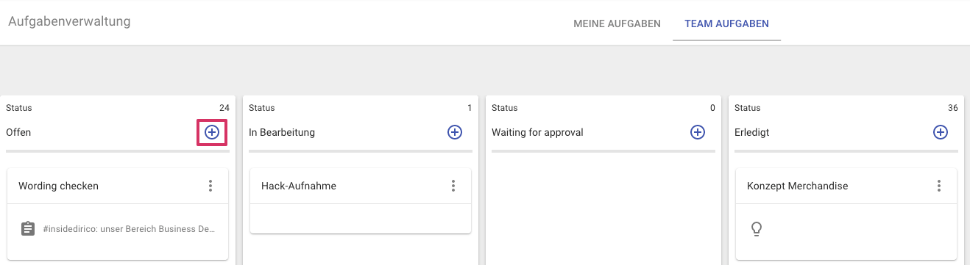Screen dimensions: 970x265
Task: Click the Erledigt column task count 36
Action: [953, 108]
